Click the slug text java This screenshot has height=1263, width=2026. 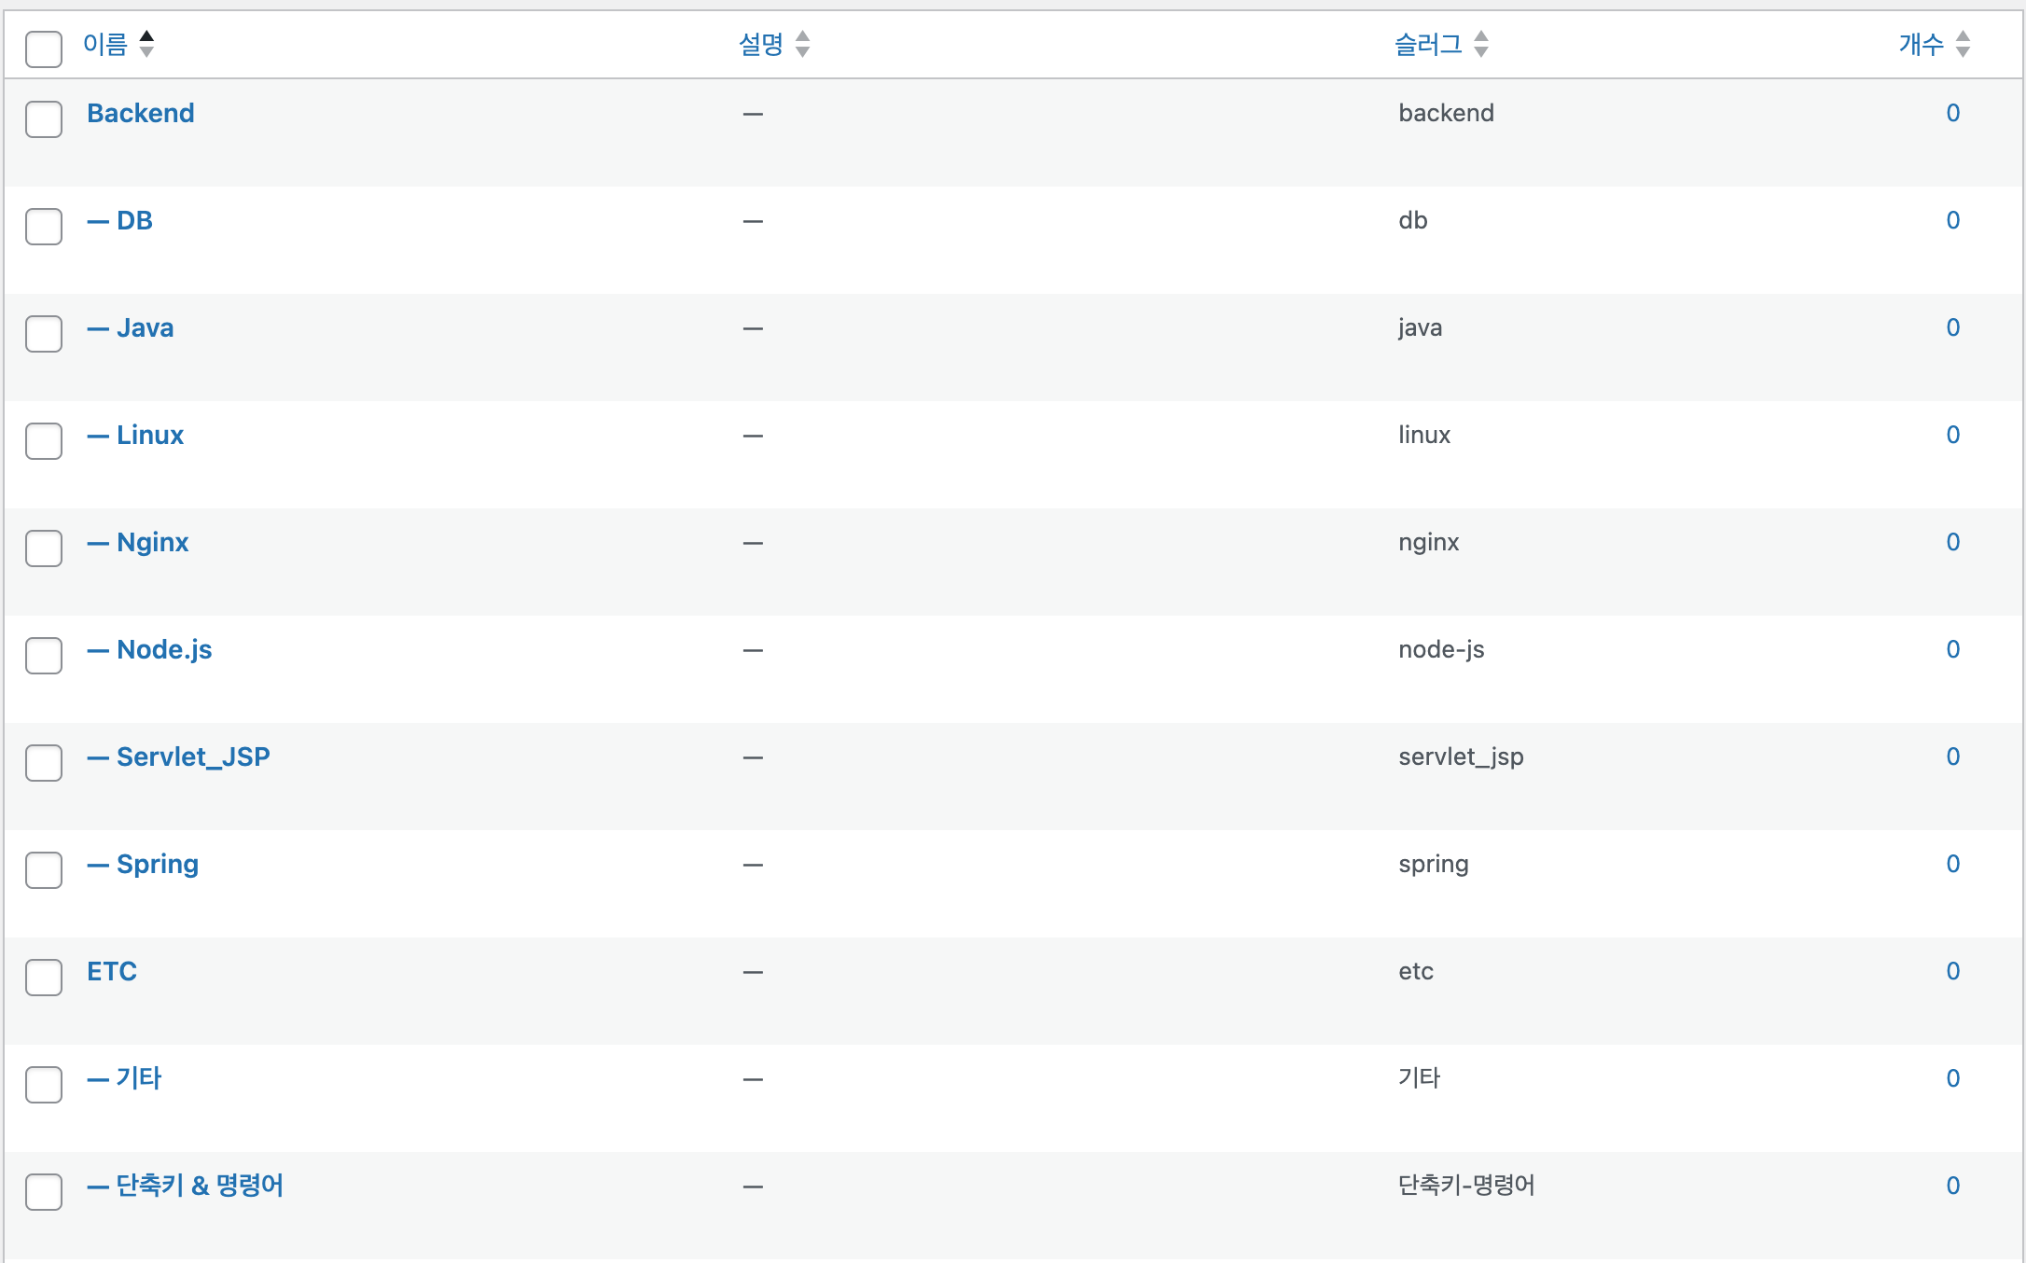coord(1420,327)
